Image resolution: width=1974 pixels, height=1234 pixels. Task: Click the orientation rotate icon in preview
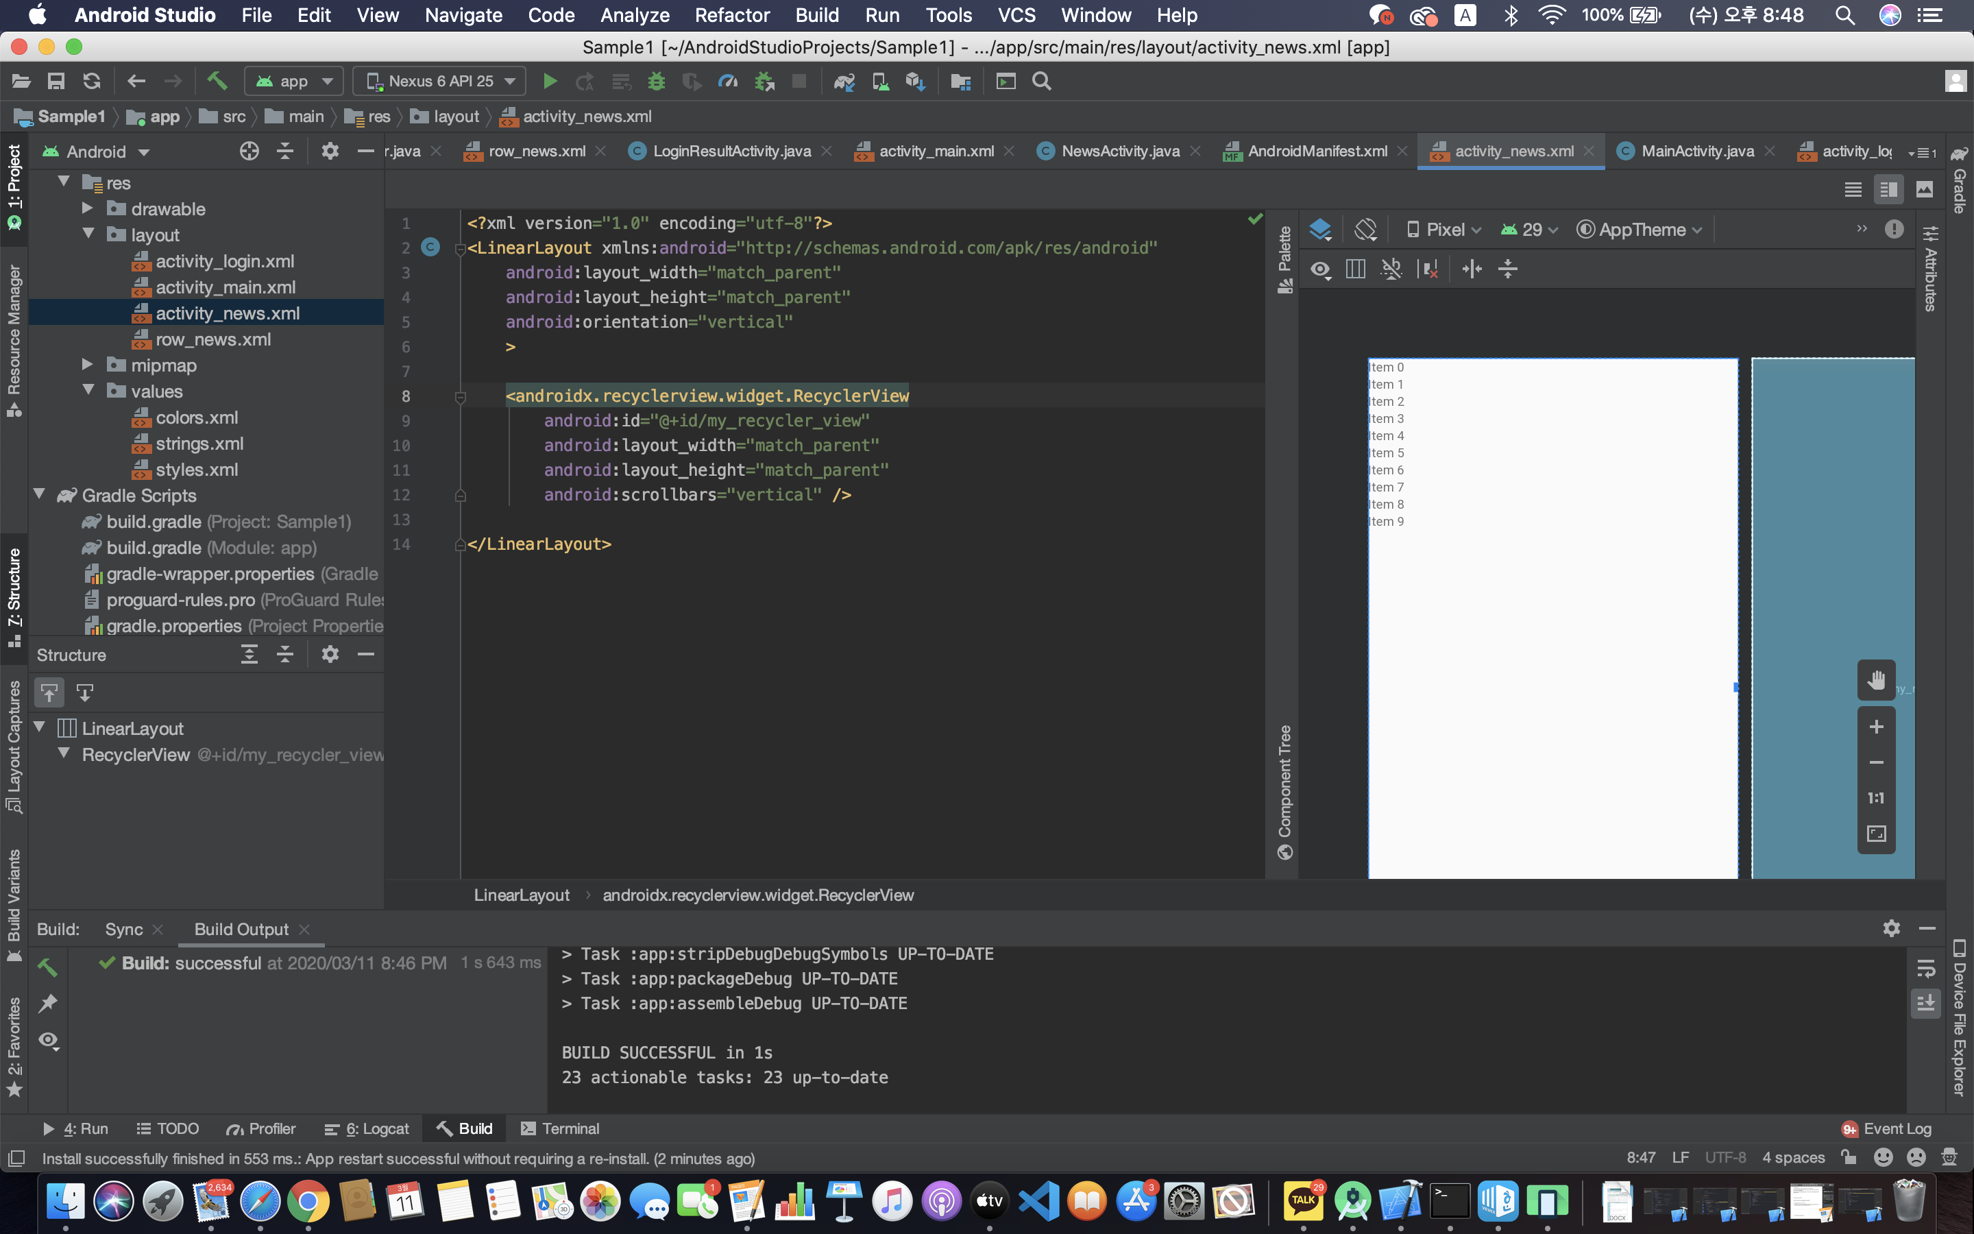(1365, 230)
